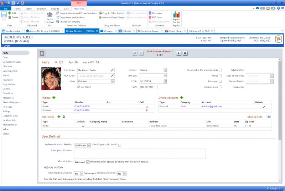Generate a Document from ribbon
This screenshot has width=285, height=191.
point(156,13)
